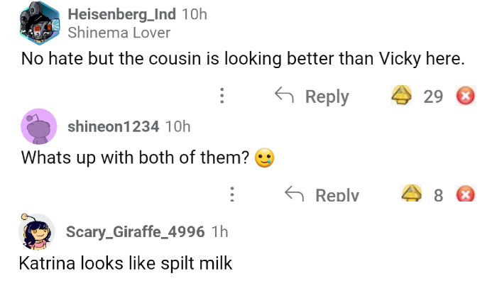Upvote shineon1234's comment
This screenshot has width=497, height=286.
(x=410, y=194)
